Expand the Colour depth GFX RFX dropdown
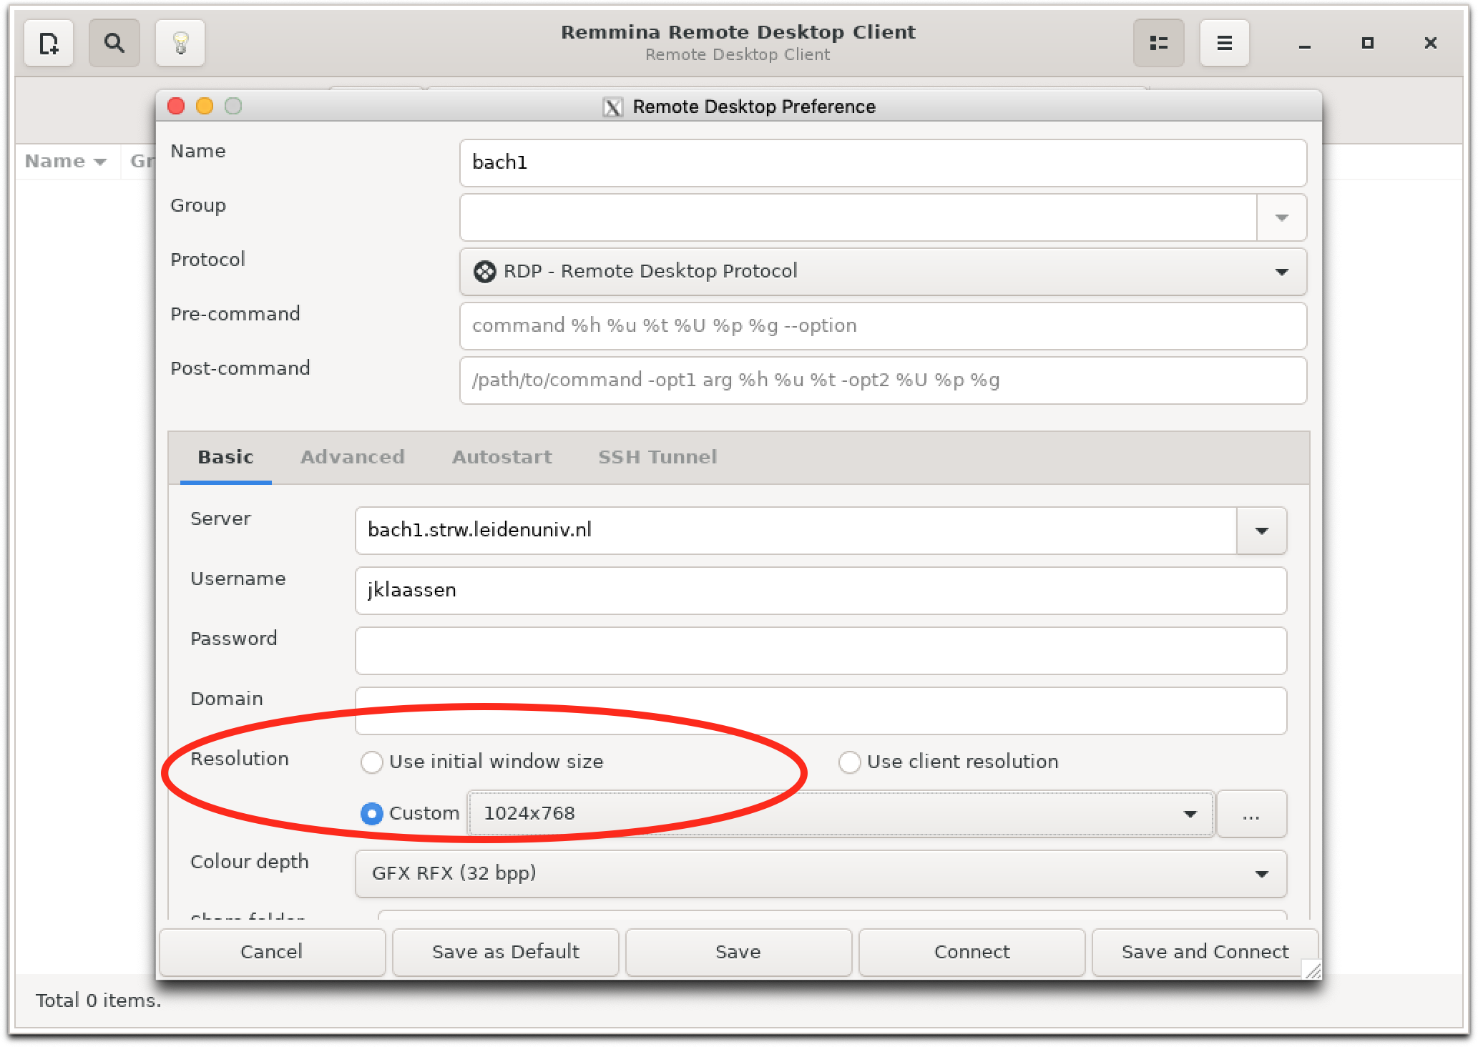The height and width of the screenshot is (1047, 1478). pyautogui.click(x=821, y=874)
